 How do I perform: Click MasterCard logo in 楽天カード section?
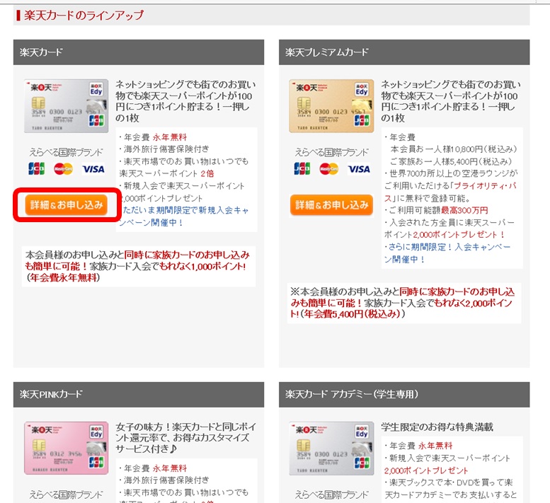[x=64, y=169]
